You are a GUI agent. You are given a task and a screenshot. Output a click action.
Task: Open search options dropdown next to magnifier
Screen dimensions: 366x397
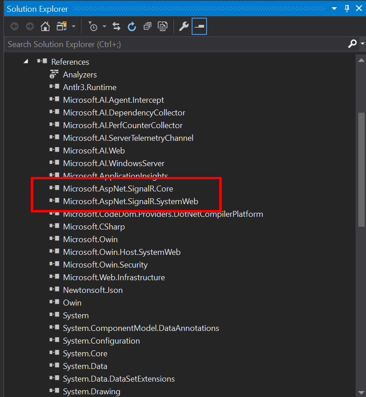point(363,44)
